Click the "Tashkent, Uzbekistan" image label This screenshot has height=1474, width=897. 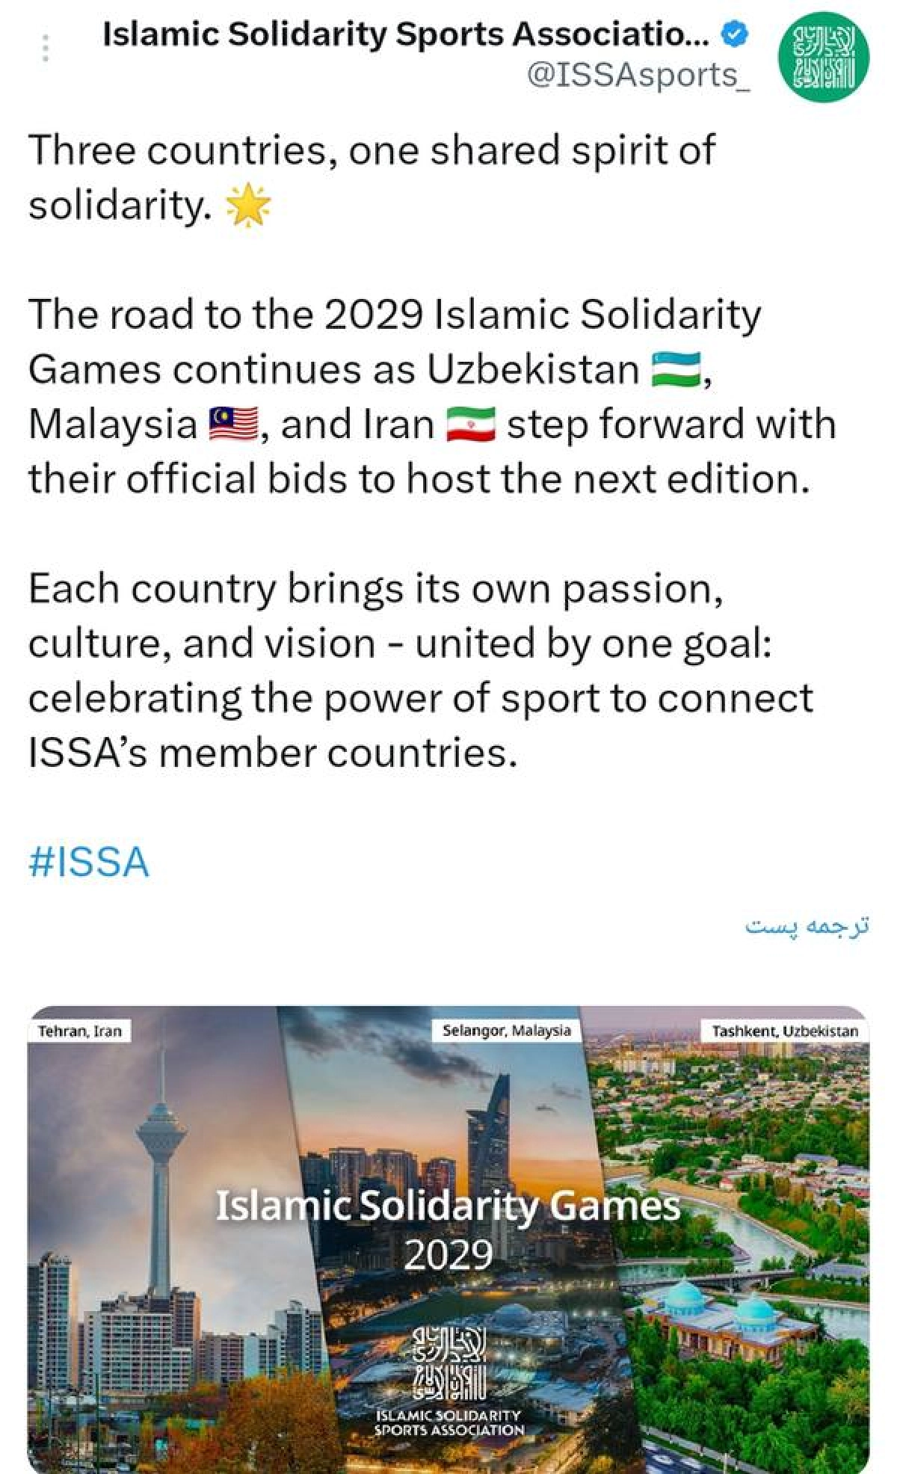pyautogui.click(x=785, y=1032)
